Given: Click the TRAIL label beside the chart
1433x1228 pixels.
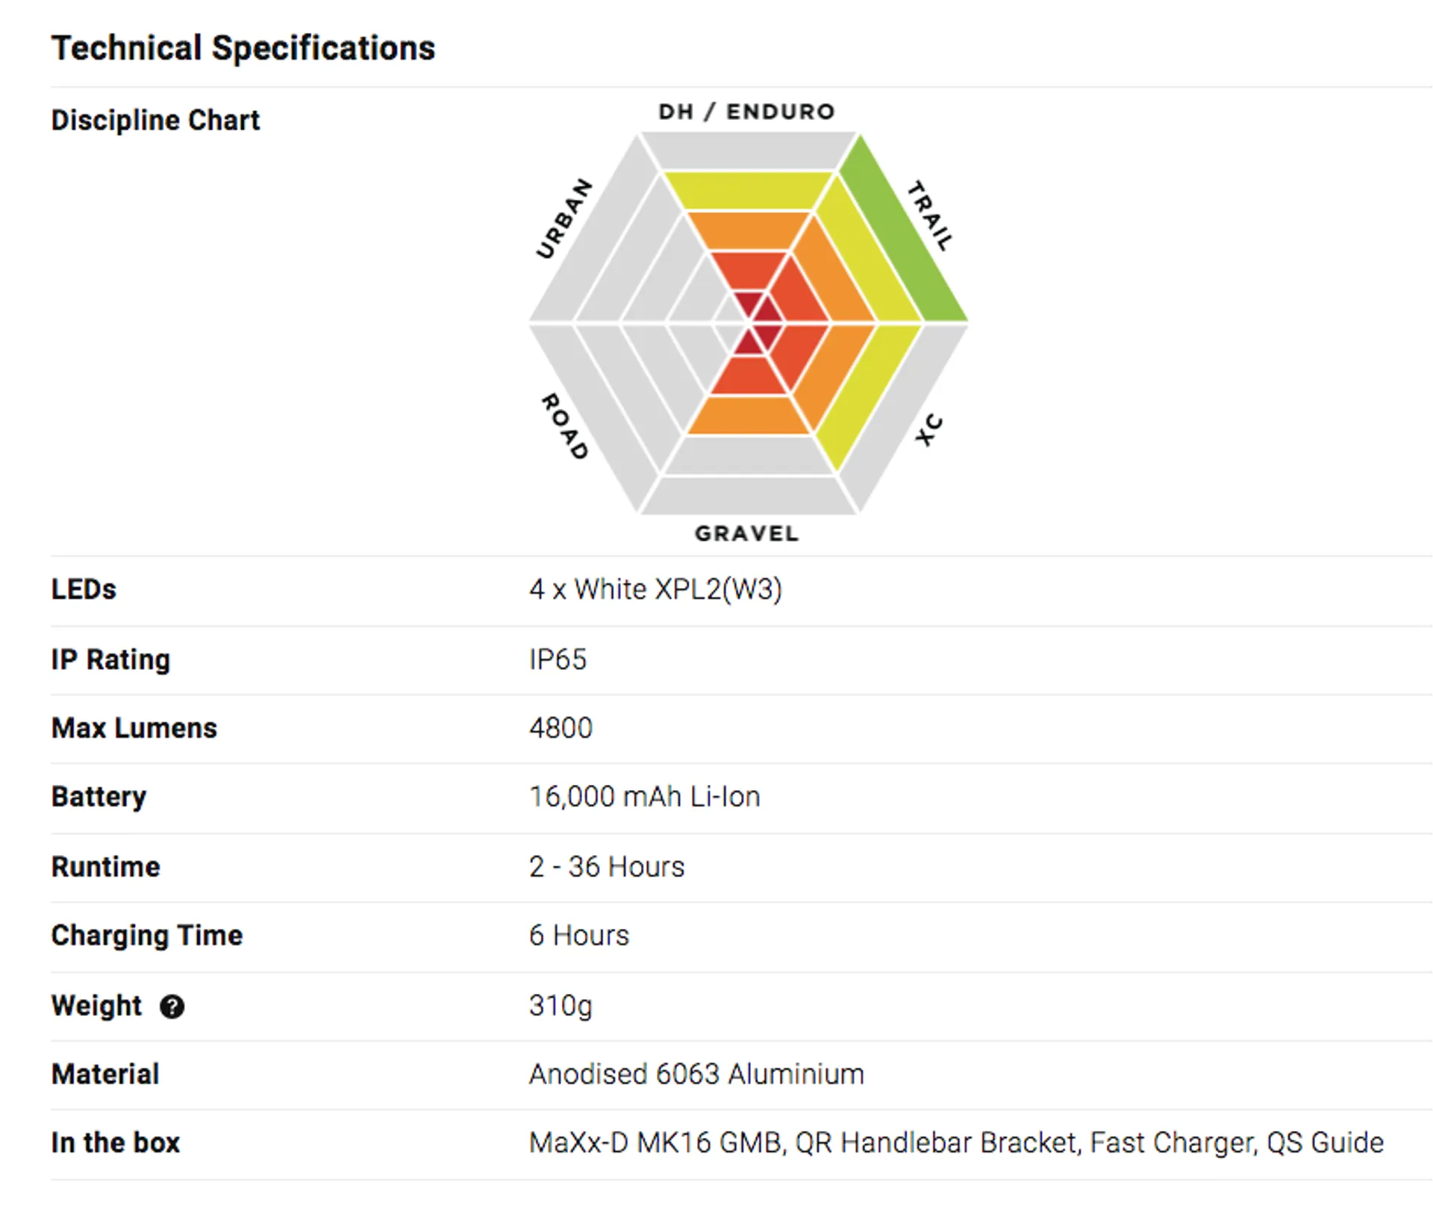Looking at the screenshot, I should 930,216.
